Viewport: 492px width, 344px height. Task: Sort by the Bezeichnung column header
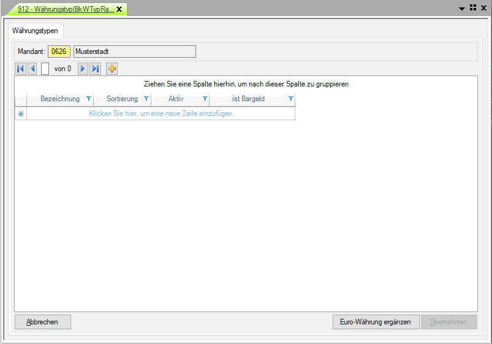59,99
